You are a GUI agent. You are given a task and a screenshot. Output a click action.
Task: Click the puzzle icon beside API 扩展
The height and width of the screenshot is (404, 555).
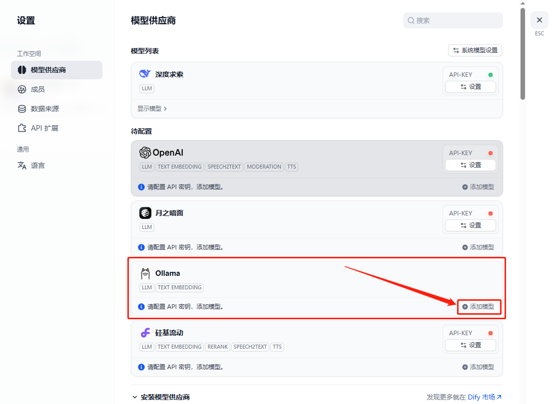point(22,128)
